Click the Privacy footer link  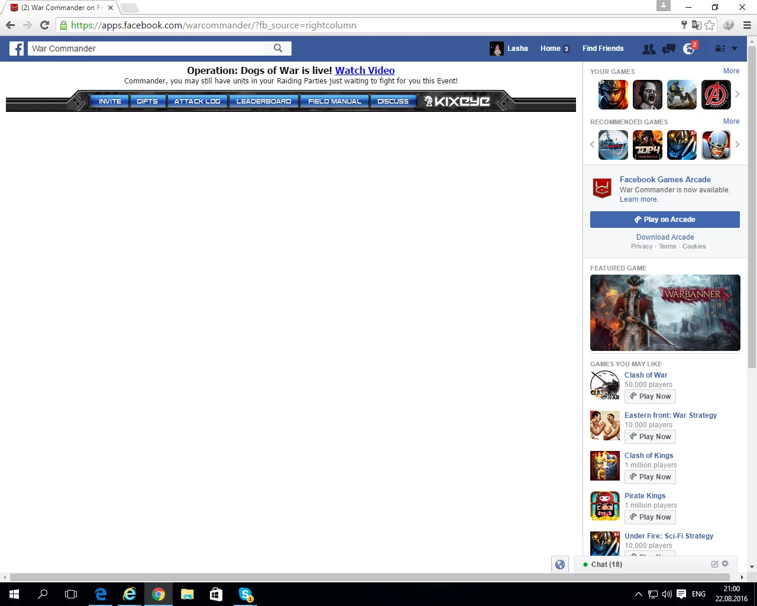click(642, 247)
